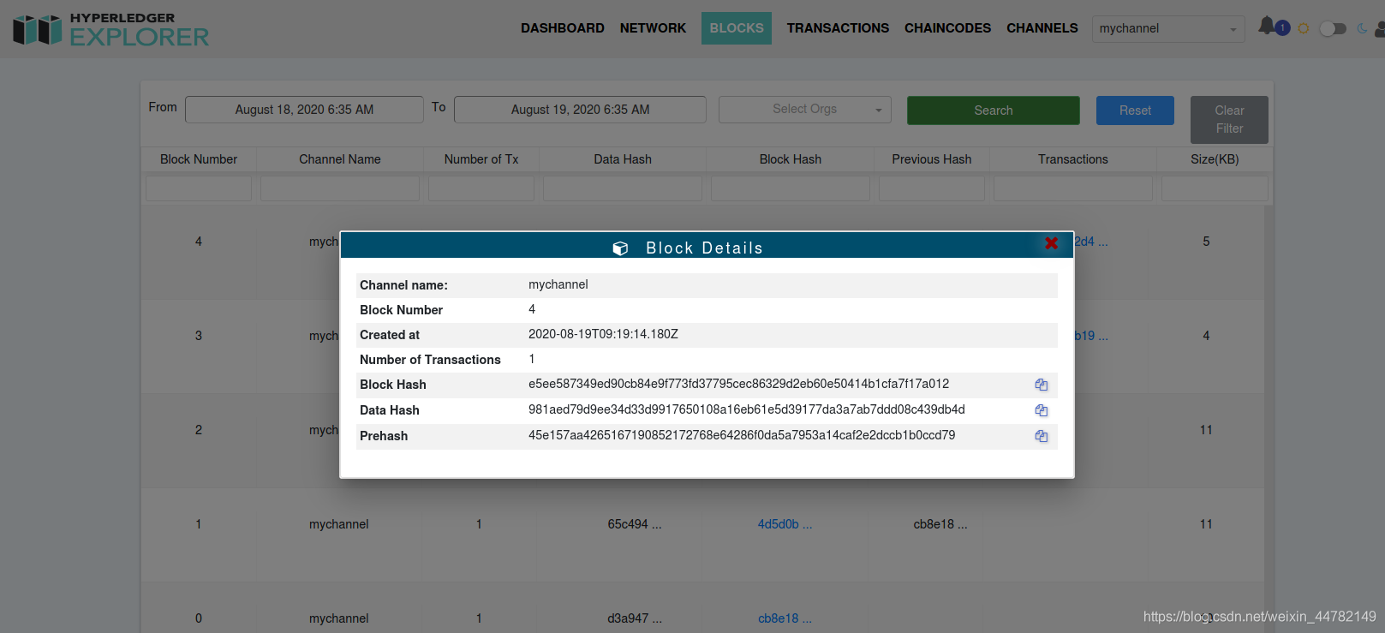Viewport: 1385px width, 633px height.
Task: Click block number 3 in the table
Action: point(199,336)
